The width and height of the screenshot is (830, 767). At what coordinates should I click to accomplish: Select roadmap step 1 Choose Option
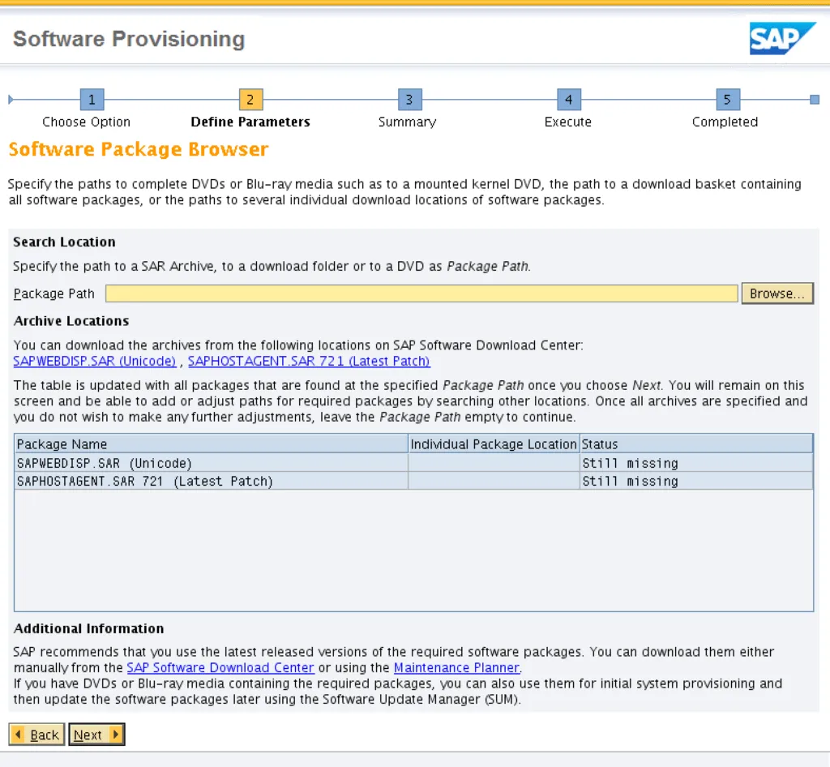click(92, 100)
